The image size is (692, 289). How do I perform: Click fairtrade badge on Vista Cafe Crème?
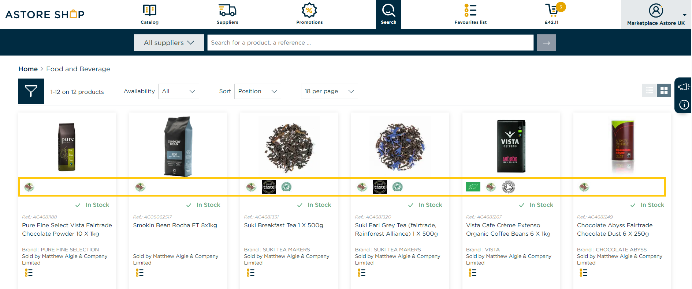click(491, 187)
